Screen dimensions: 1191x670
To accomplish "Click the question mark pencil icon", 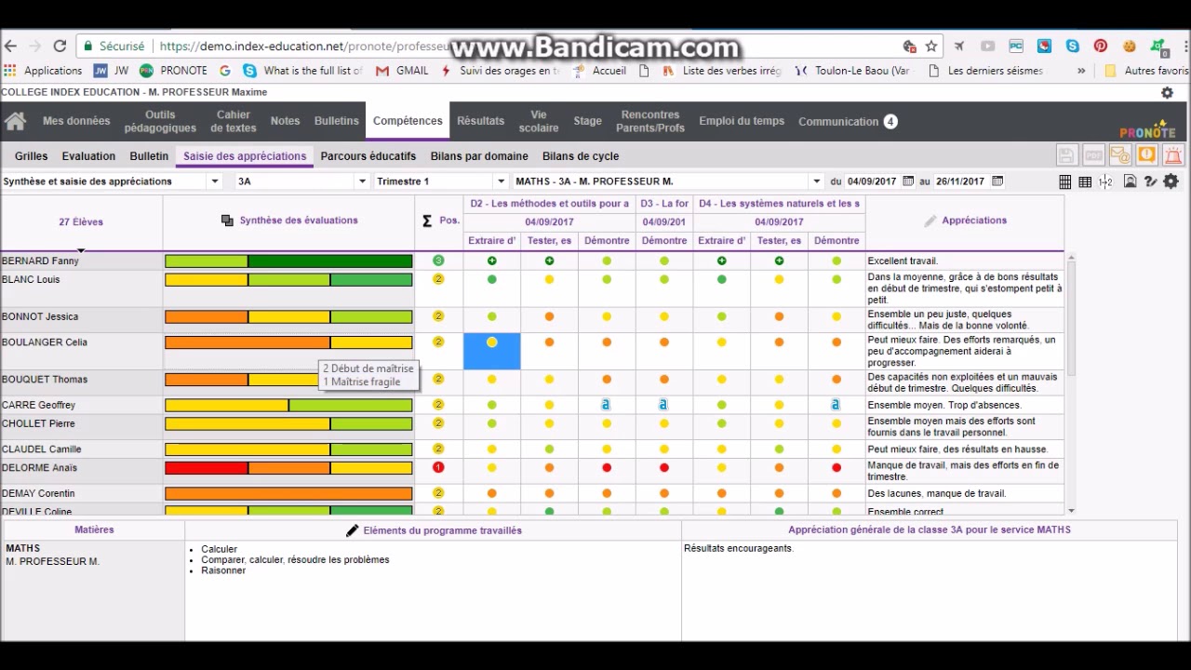I will point(1150,181).
